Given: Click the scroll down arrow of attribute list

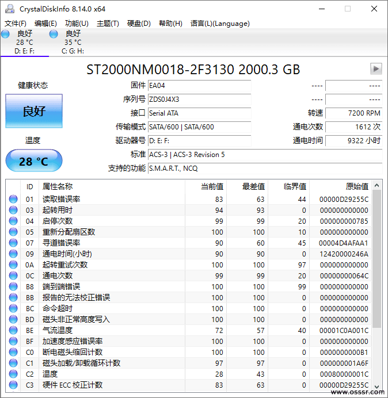Looking at the screenshot, I should pyautogui.click(x=377, y=386).
